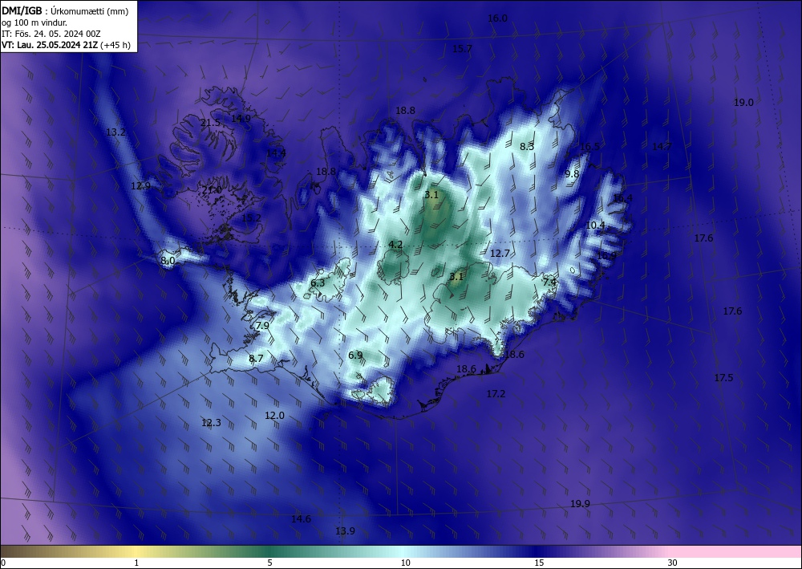Click the 12.9 value label

click(140, 186)
